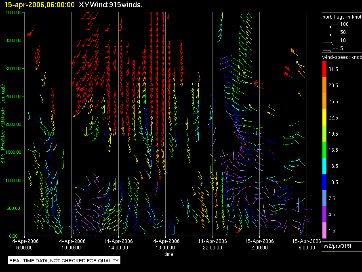The height and width of the screenshot is (272, 362).
Task: Click the 3500.00 altitude tick label
Action: (13, 40)
